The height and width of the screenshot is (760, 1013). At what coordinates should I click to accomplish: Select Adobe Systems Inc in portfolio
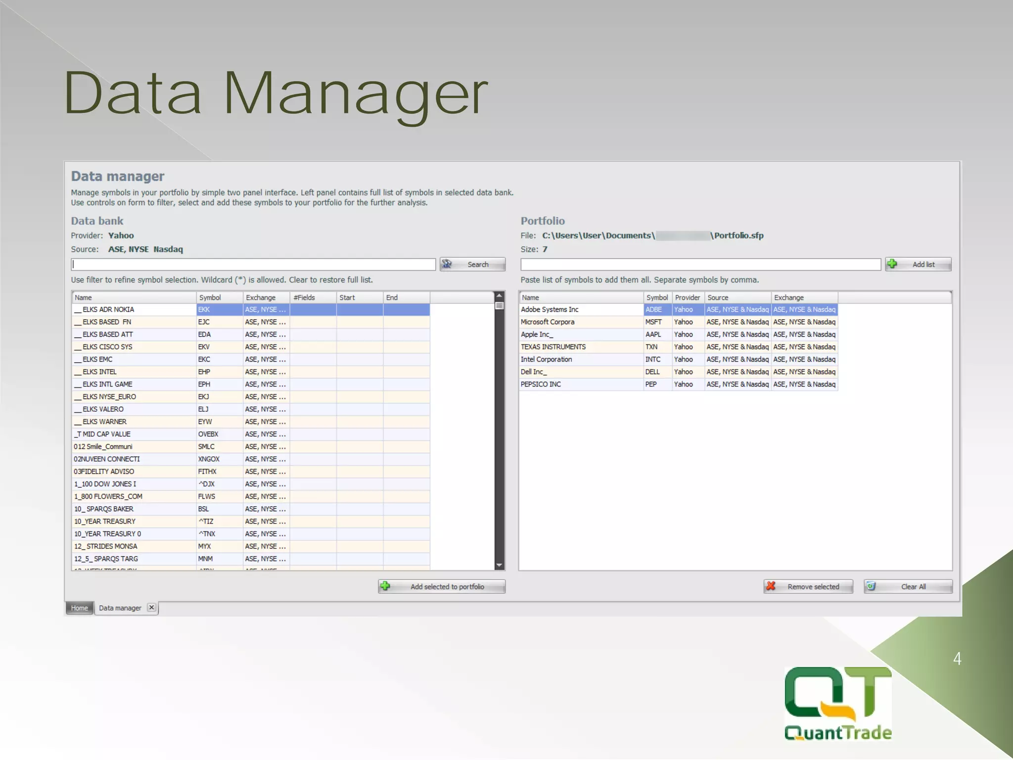pos(679,310)
